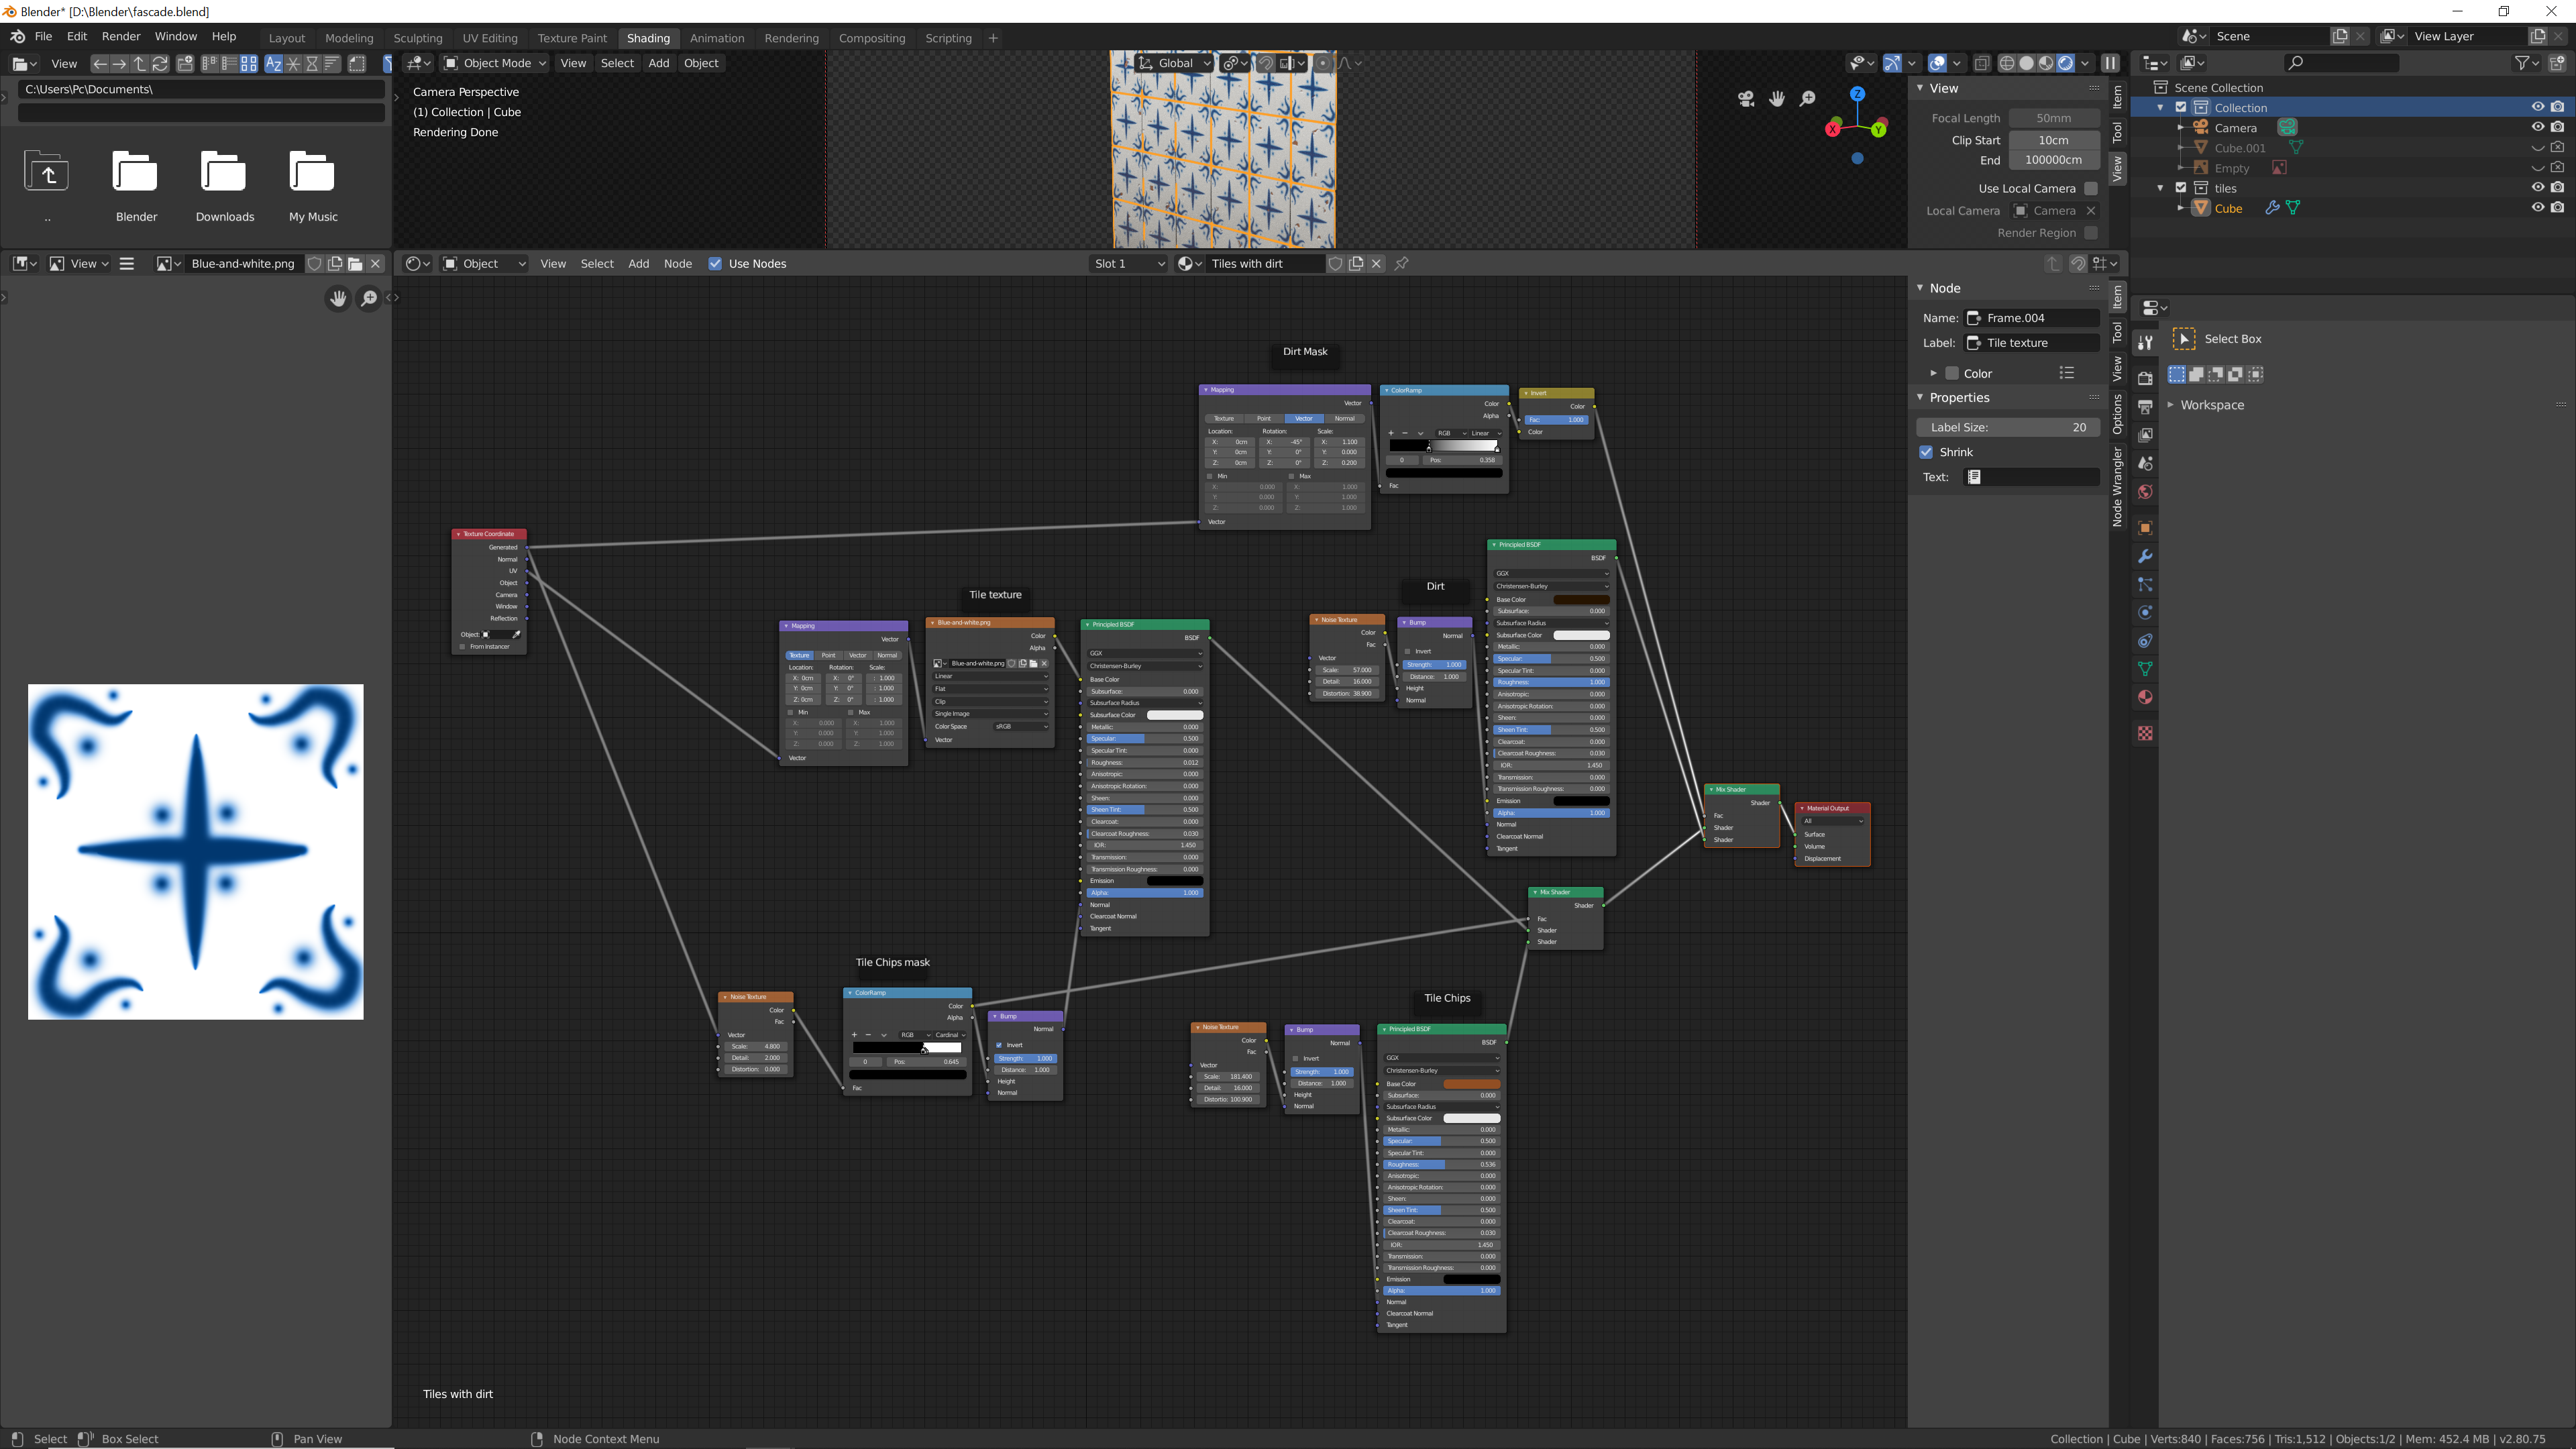Uncheck the tiles collection checkbox
2576x1449 pixels.
(x=2181, y=188)
